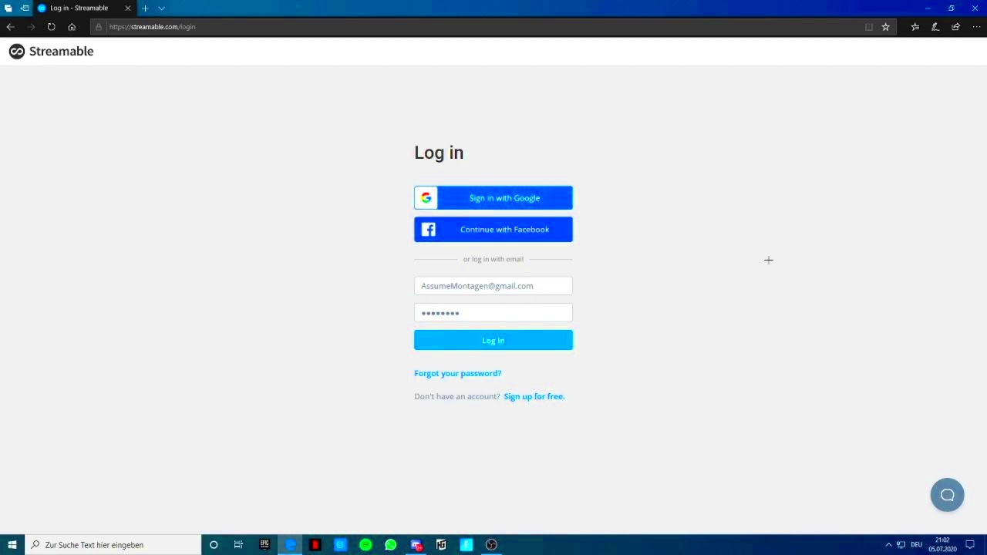Focus the password input field

click(x=493, y=313)
